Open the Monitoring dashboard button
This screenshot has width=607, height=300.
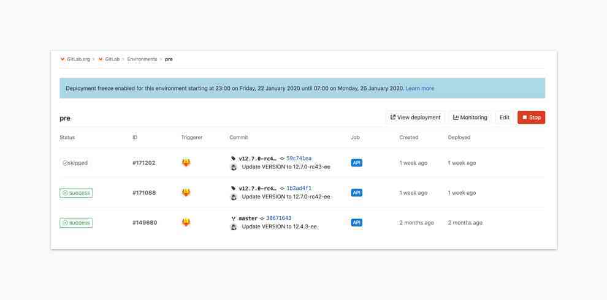(x=470, y=118)
